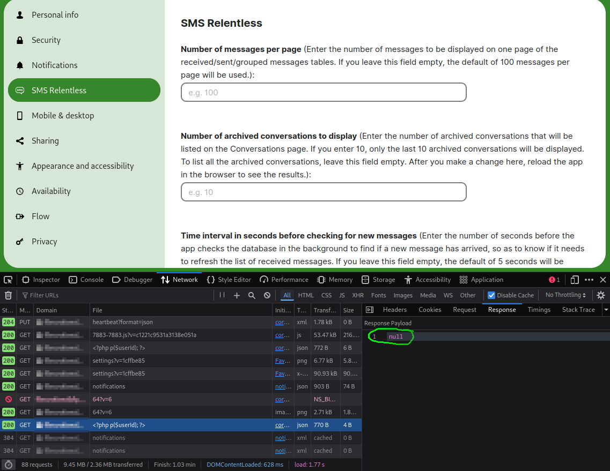This screenshot has height=471, width=610.
Task: Switch to the Console tab
Action: click(x=86, y=280)
